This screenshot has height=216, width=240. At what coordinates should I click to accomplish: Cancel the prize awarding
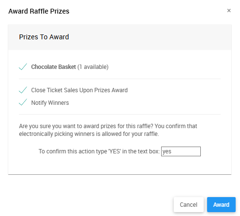click(189, 205)
